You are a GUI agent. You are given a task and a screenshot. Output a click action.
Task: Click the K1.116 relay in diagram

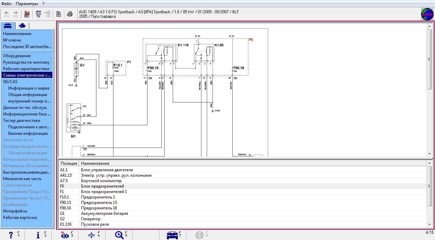(161, 53)
